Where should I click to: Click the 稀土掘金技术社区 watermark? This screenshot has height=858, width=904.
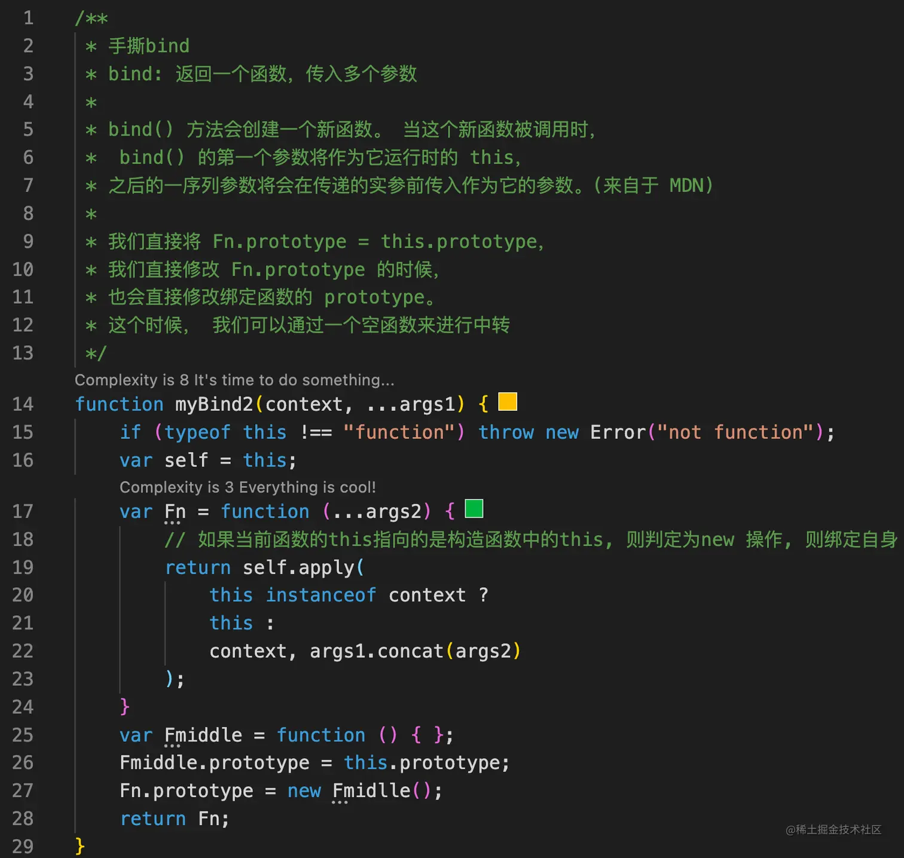[x=833, y=829]
